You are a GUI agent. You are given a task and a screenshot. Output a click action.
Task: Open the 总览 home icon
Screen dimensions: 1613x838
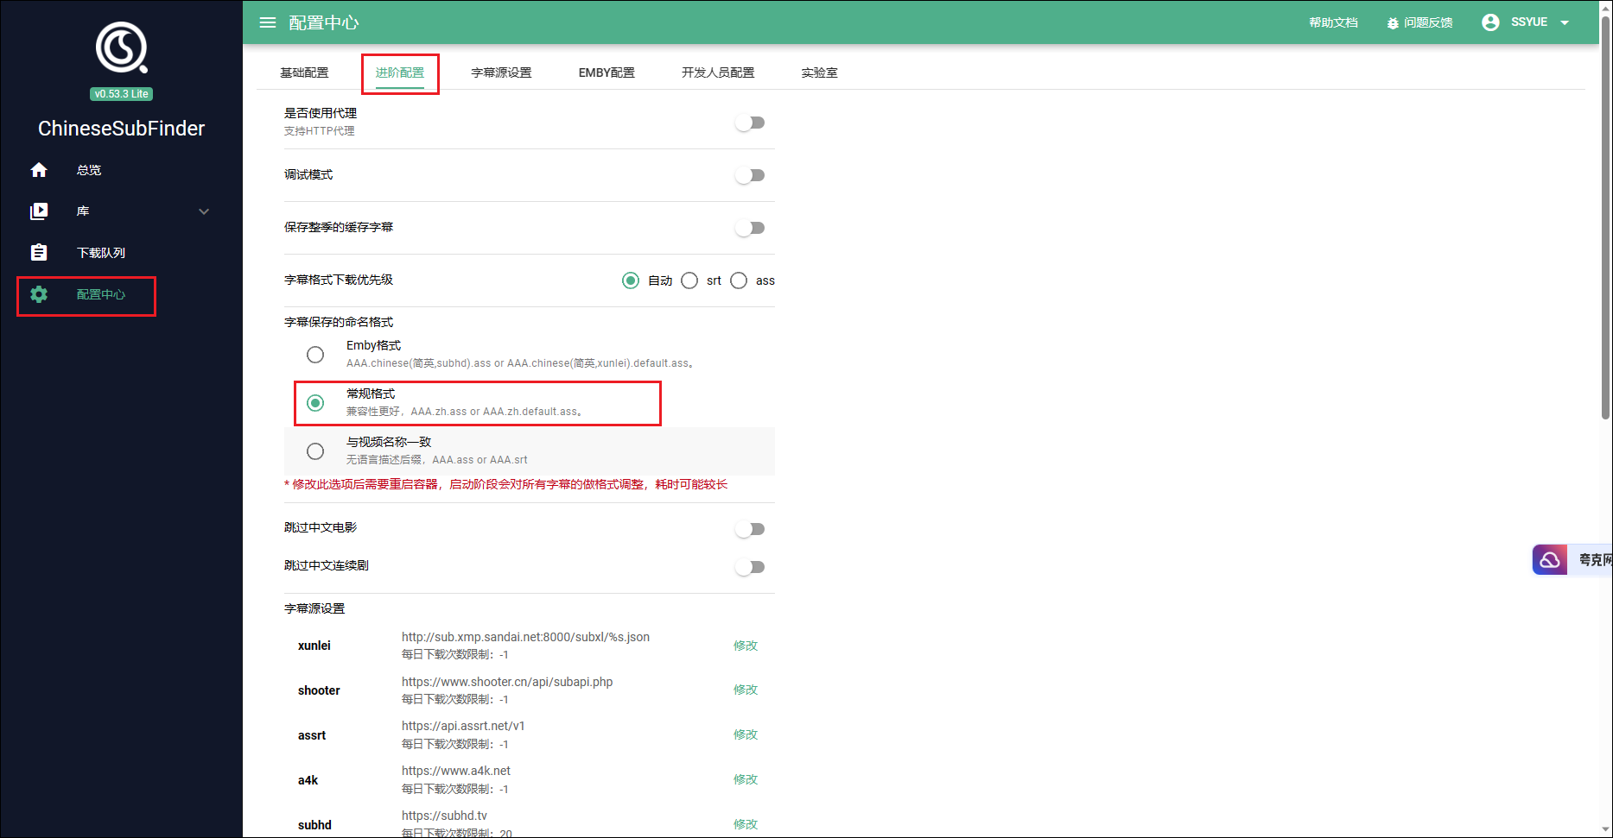pos(39,170)
